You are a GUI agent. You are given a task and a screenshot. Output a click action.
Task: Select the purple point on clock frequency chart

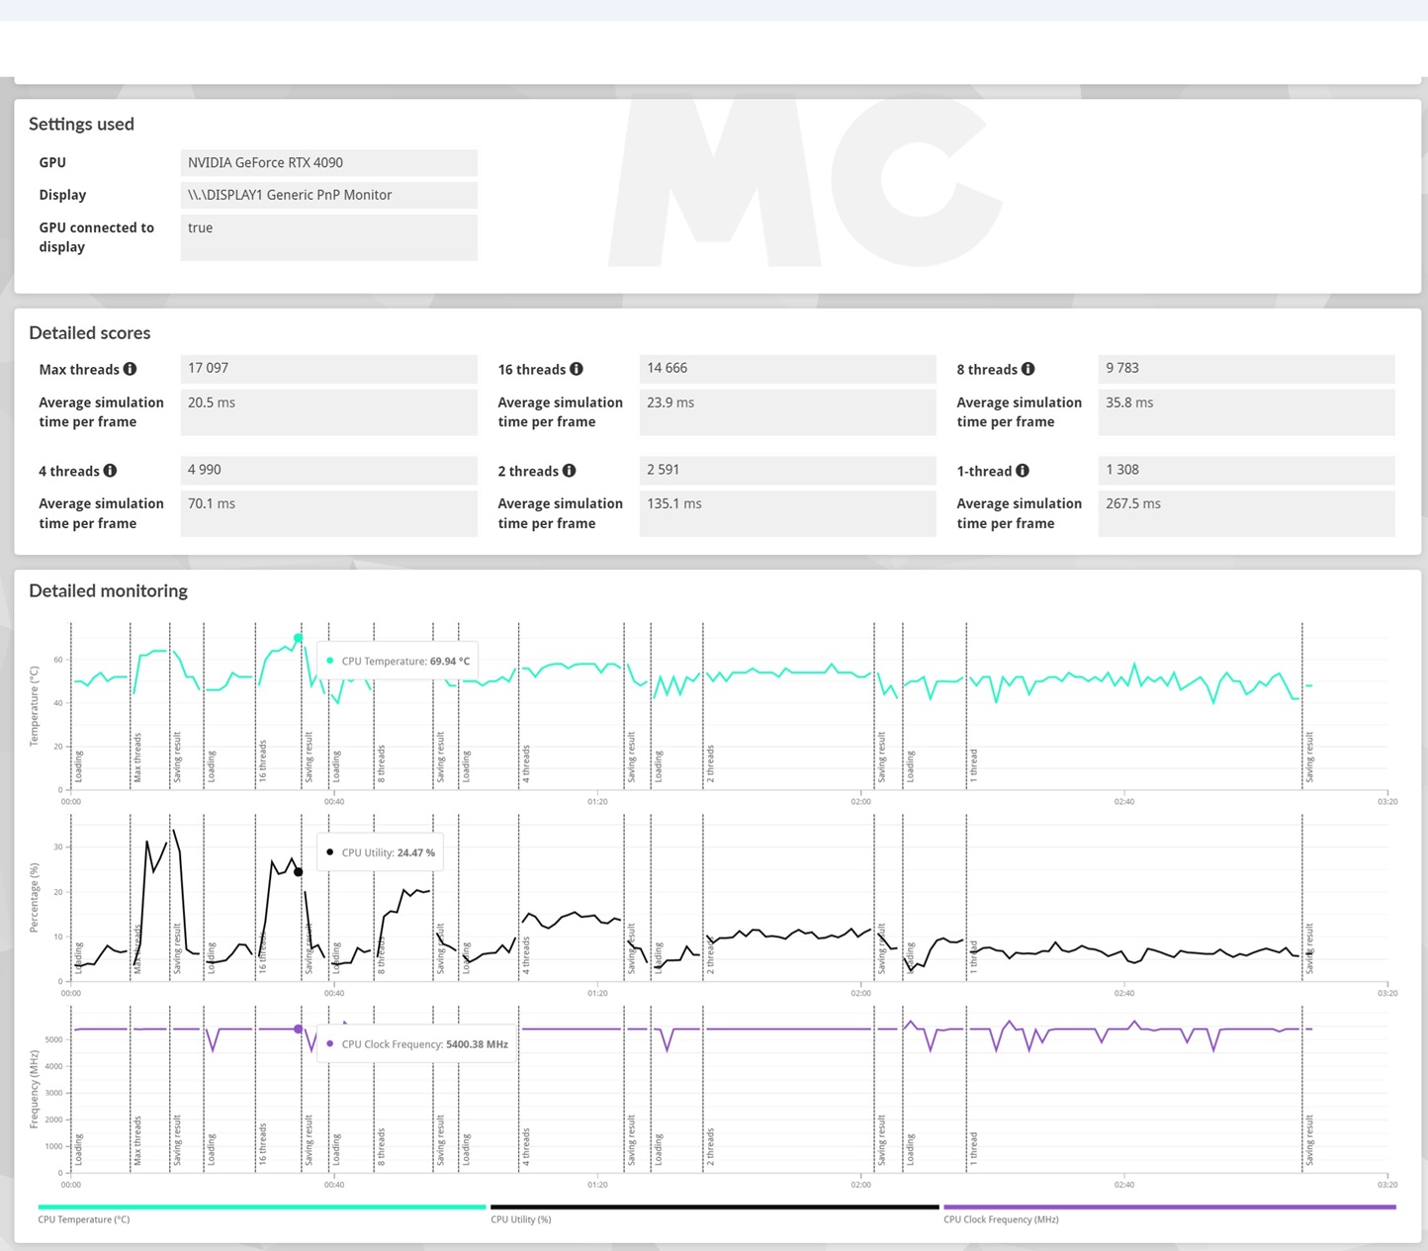(298, 1029)
